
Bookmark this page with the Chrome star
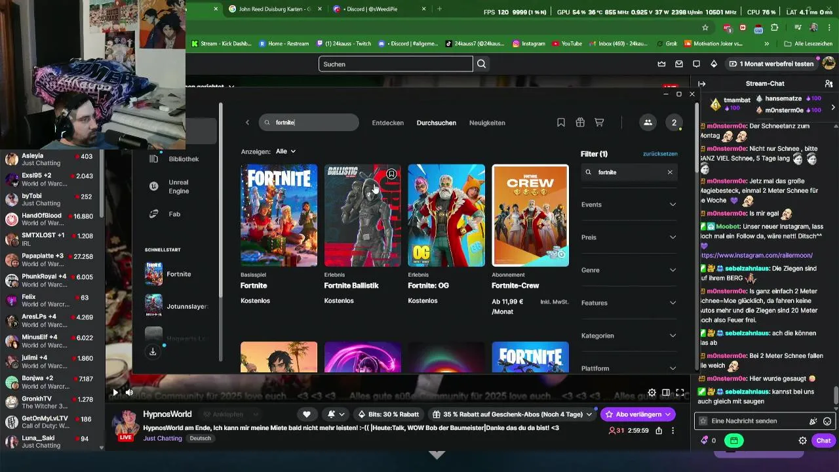705,28
